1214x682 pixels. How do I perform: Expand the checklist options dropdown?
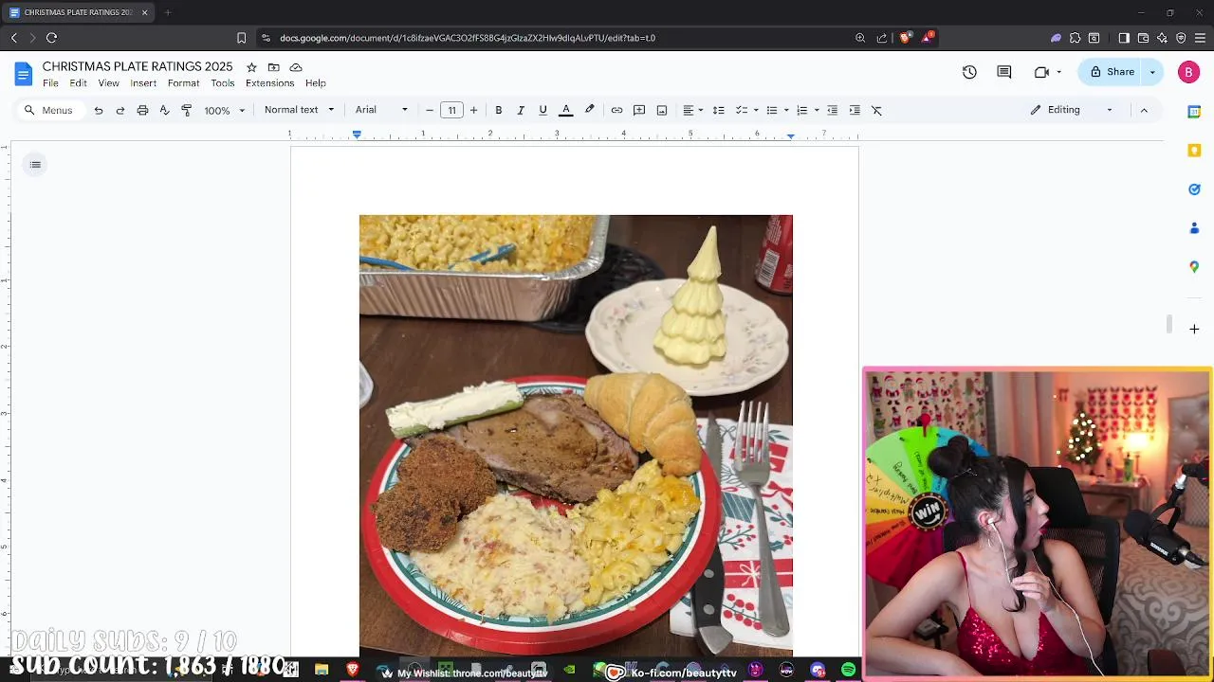tap(755, 110)
